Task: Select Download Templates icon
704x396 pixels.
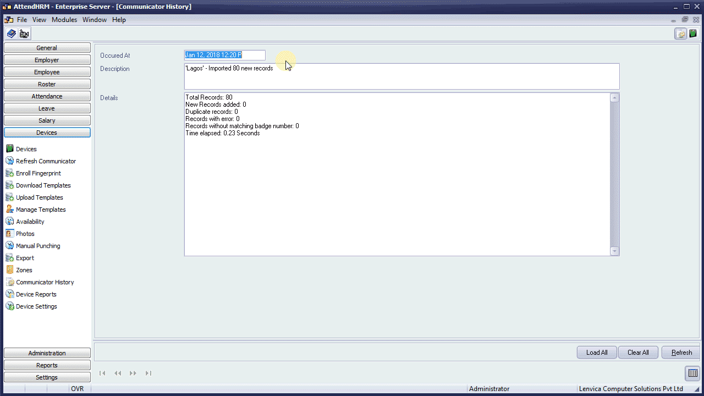Action: tap(9, 185)
